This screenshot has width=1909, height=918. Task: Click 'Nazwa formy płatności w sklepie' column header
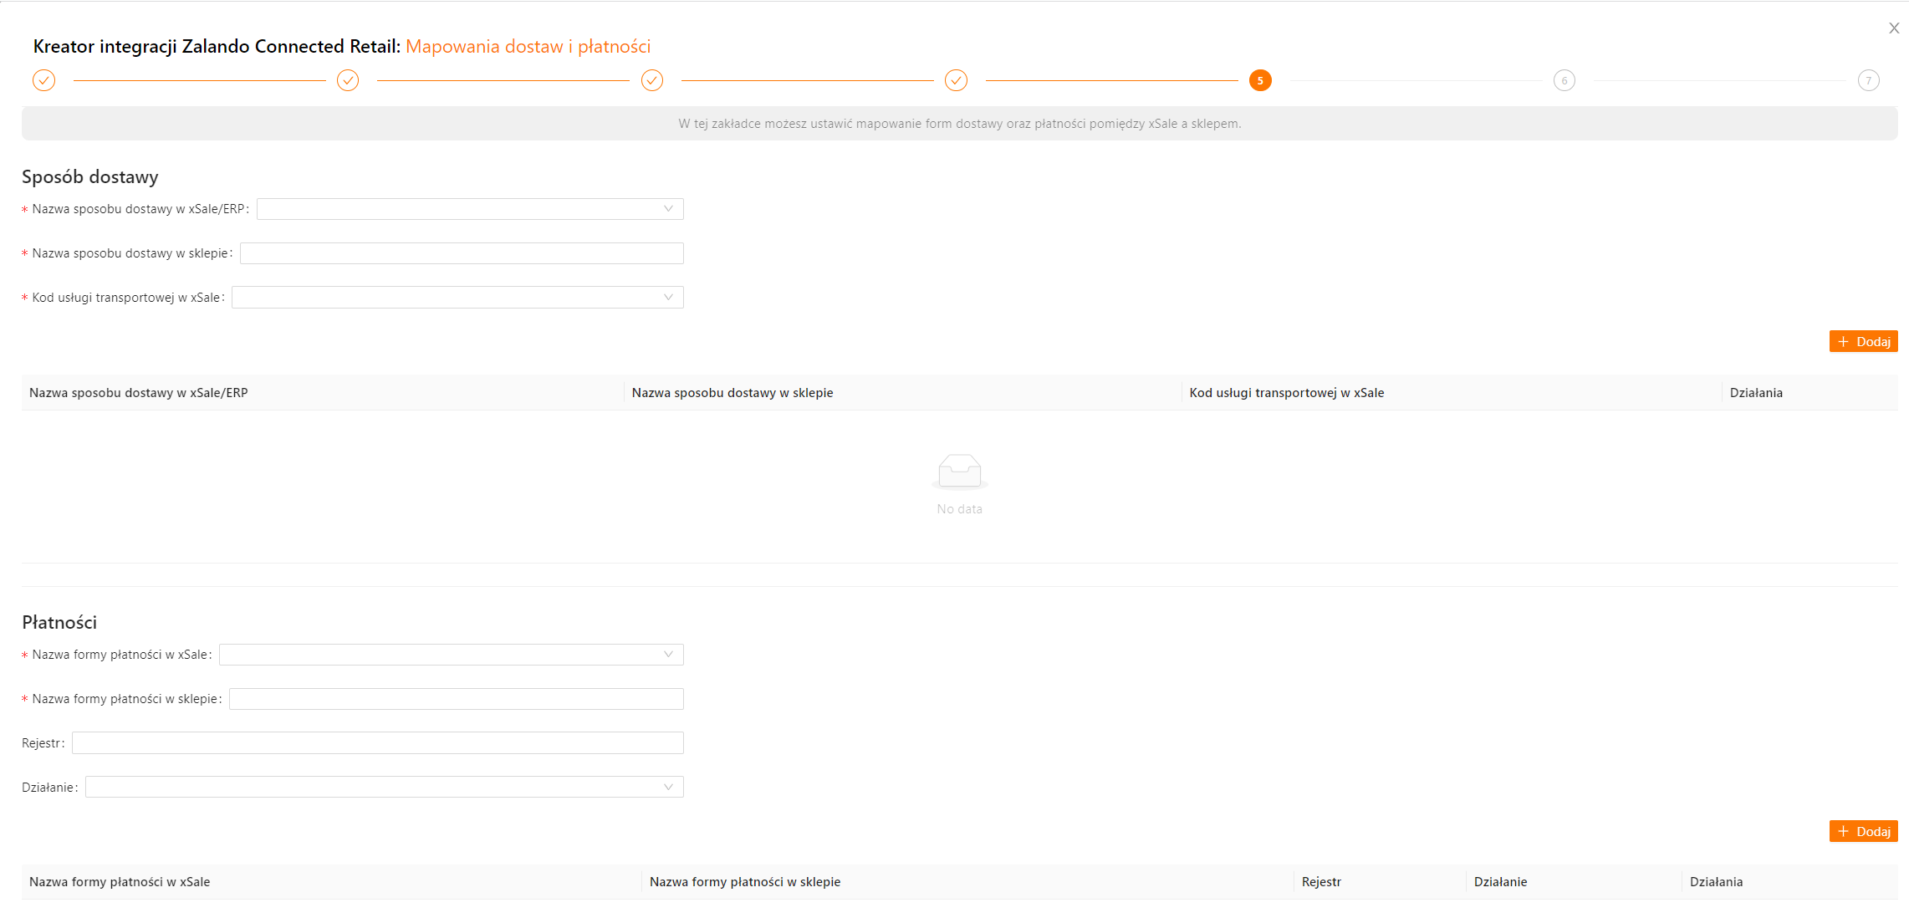[744, 881]
